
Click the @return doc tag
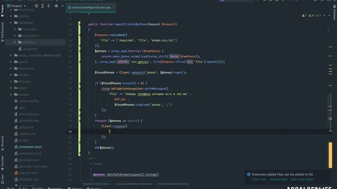pyautogui.click(x=99, y=174)
